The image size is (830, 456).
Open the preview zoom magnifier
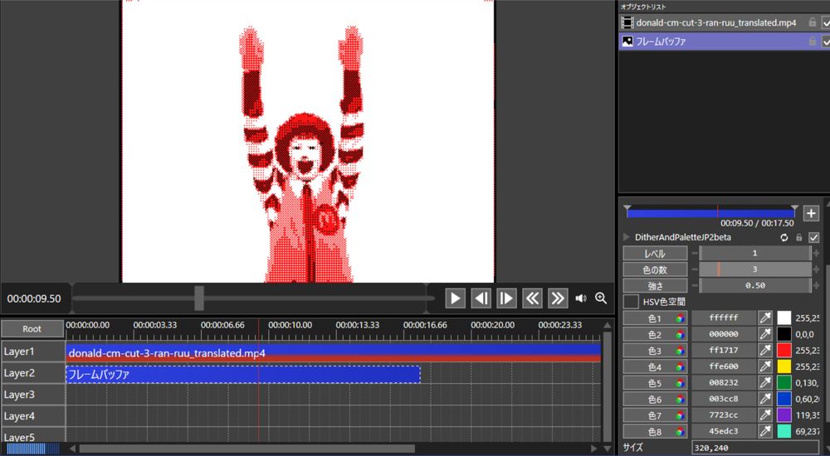click(x=601, y=298)
